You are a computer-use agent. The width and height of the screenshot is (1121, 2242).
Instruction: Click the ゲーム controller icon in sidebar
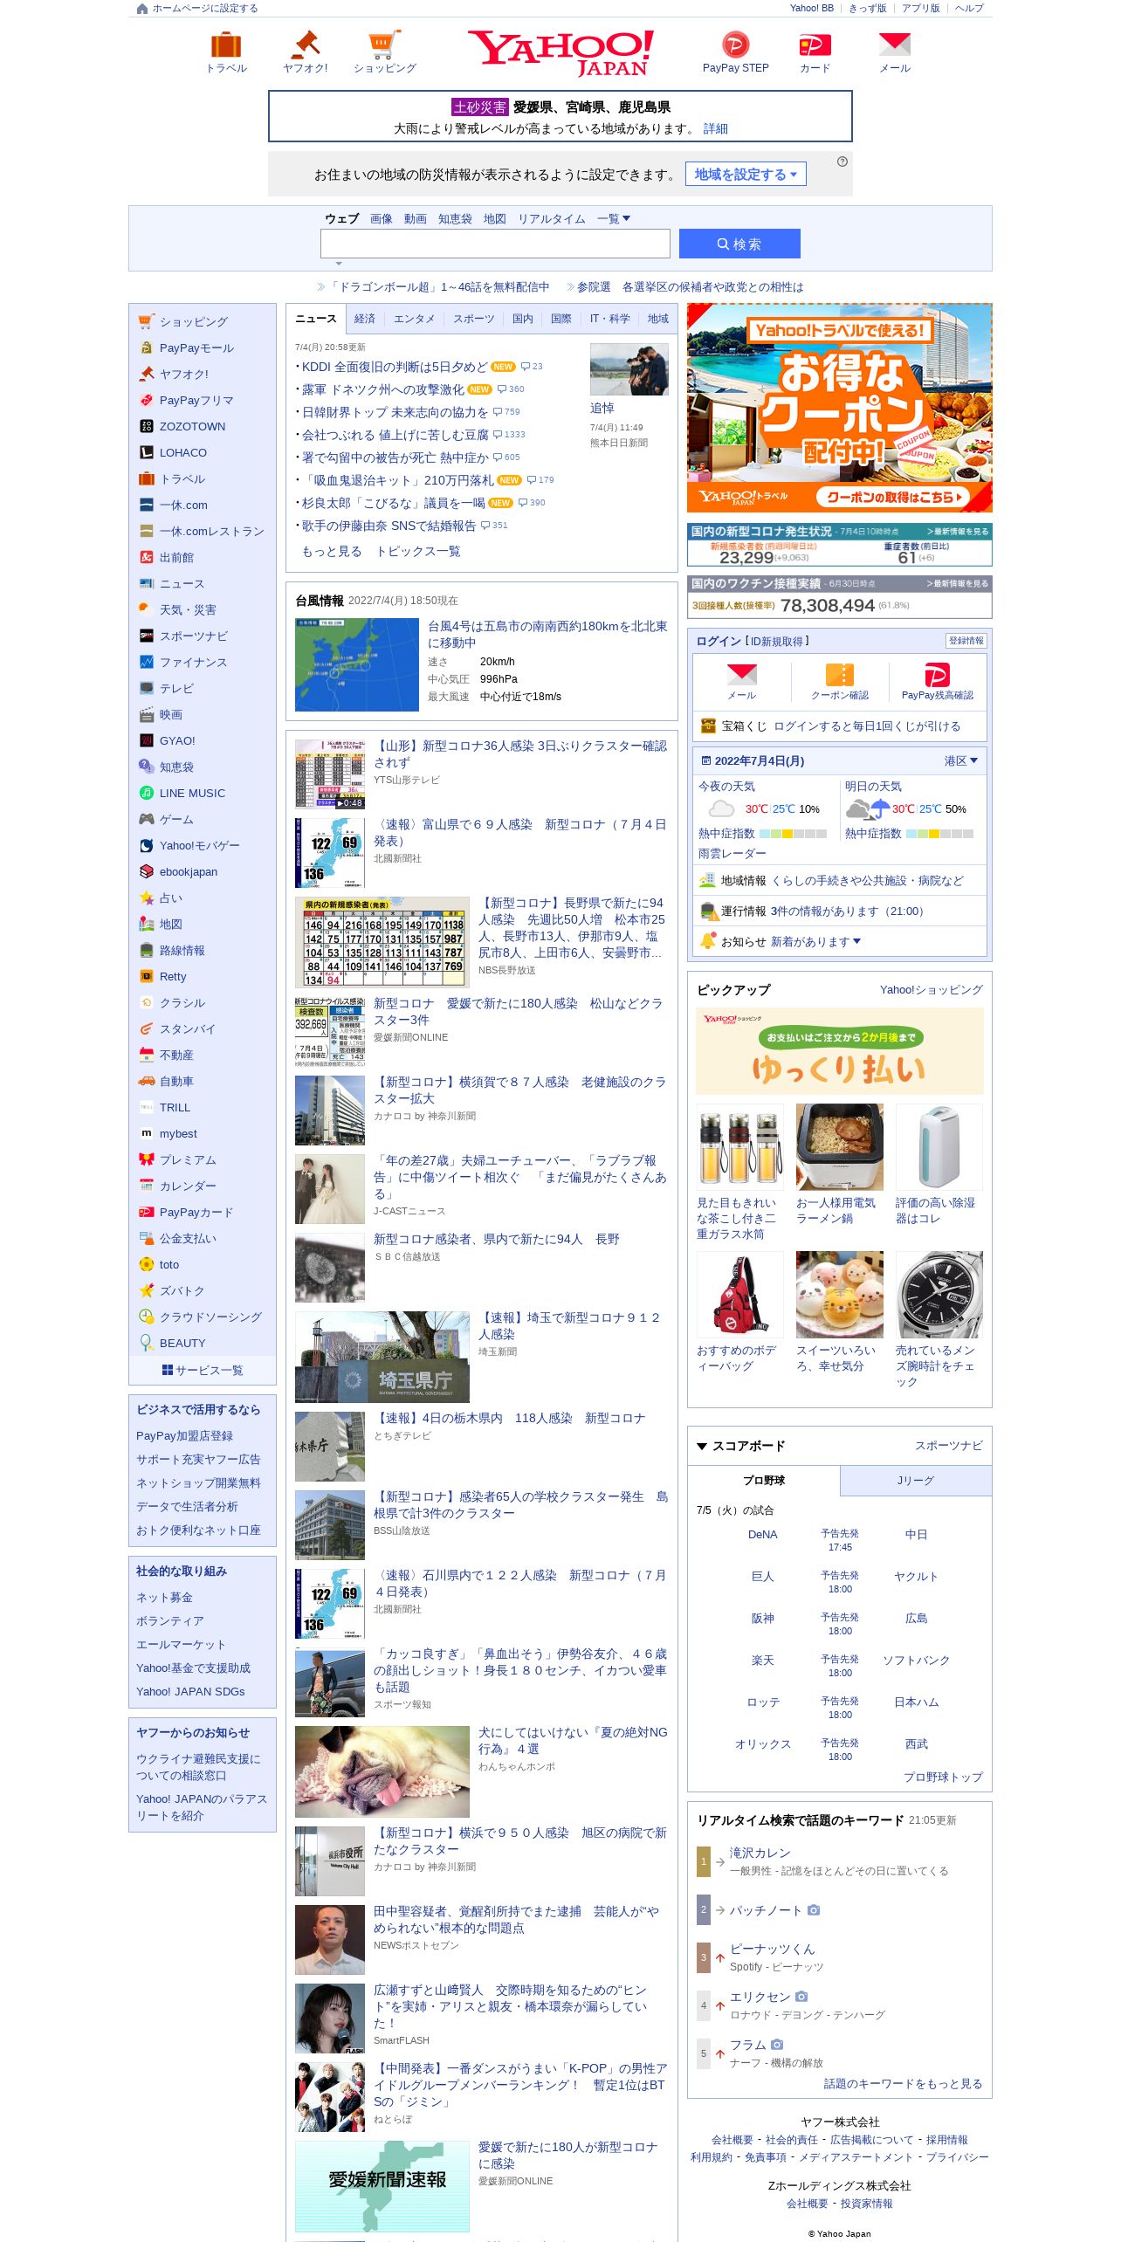[x=146, y=819]
